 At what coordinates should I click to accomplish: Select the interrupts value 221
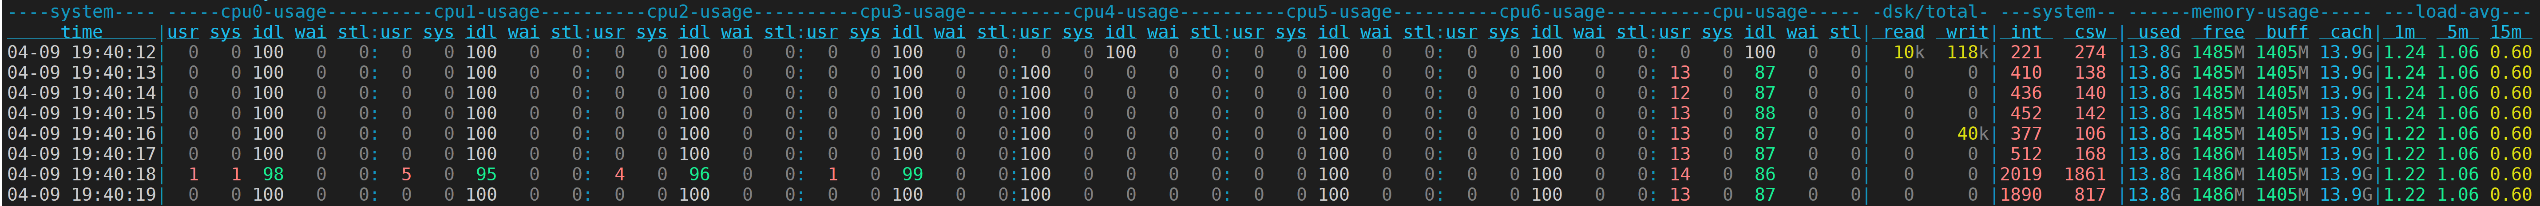pyautogui.click(x=2025, y=52)
